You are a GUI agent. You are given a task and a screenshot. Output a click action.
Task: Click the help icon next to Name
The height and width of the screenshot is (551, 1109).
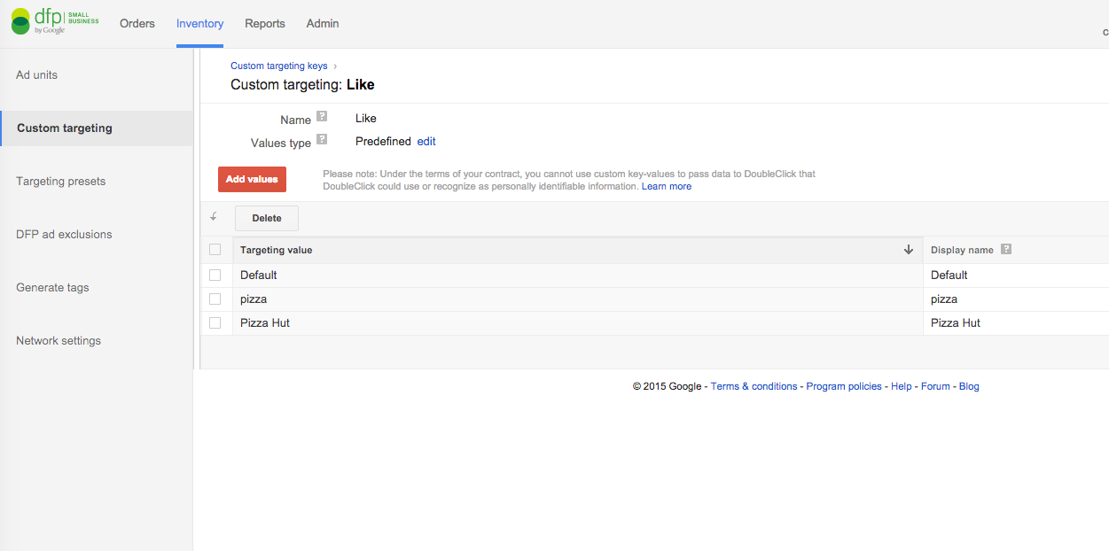click(322, 116)
